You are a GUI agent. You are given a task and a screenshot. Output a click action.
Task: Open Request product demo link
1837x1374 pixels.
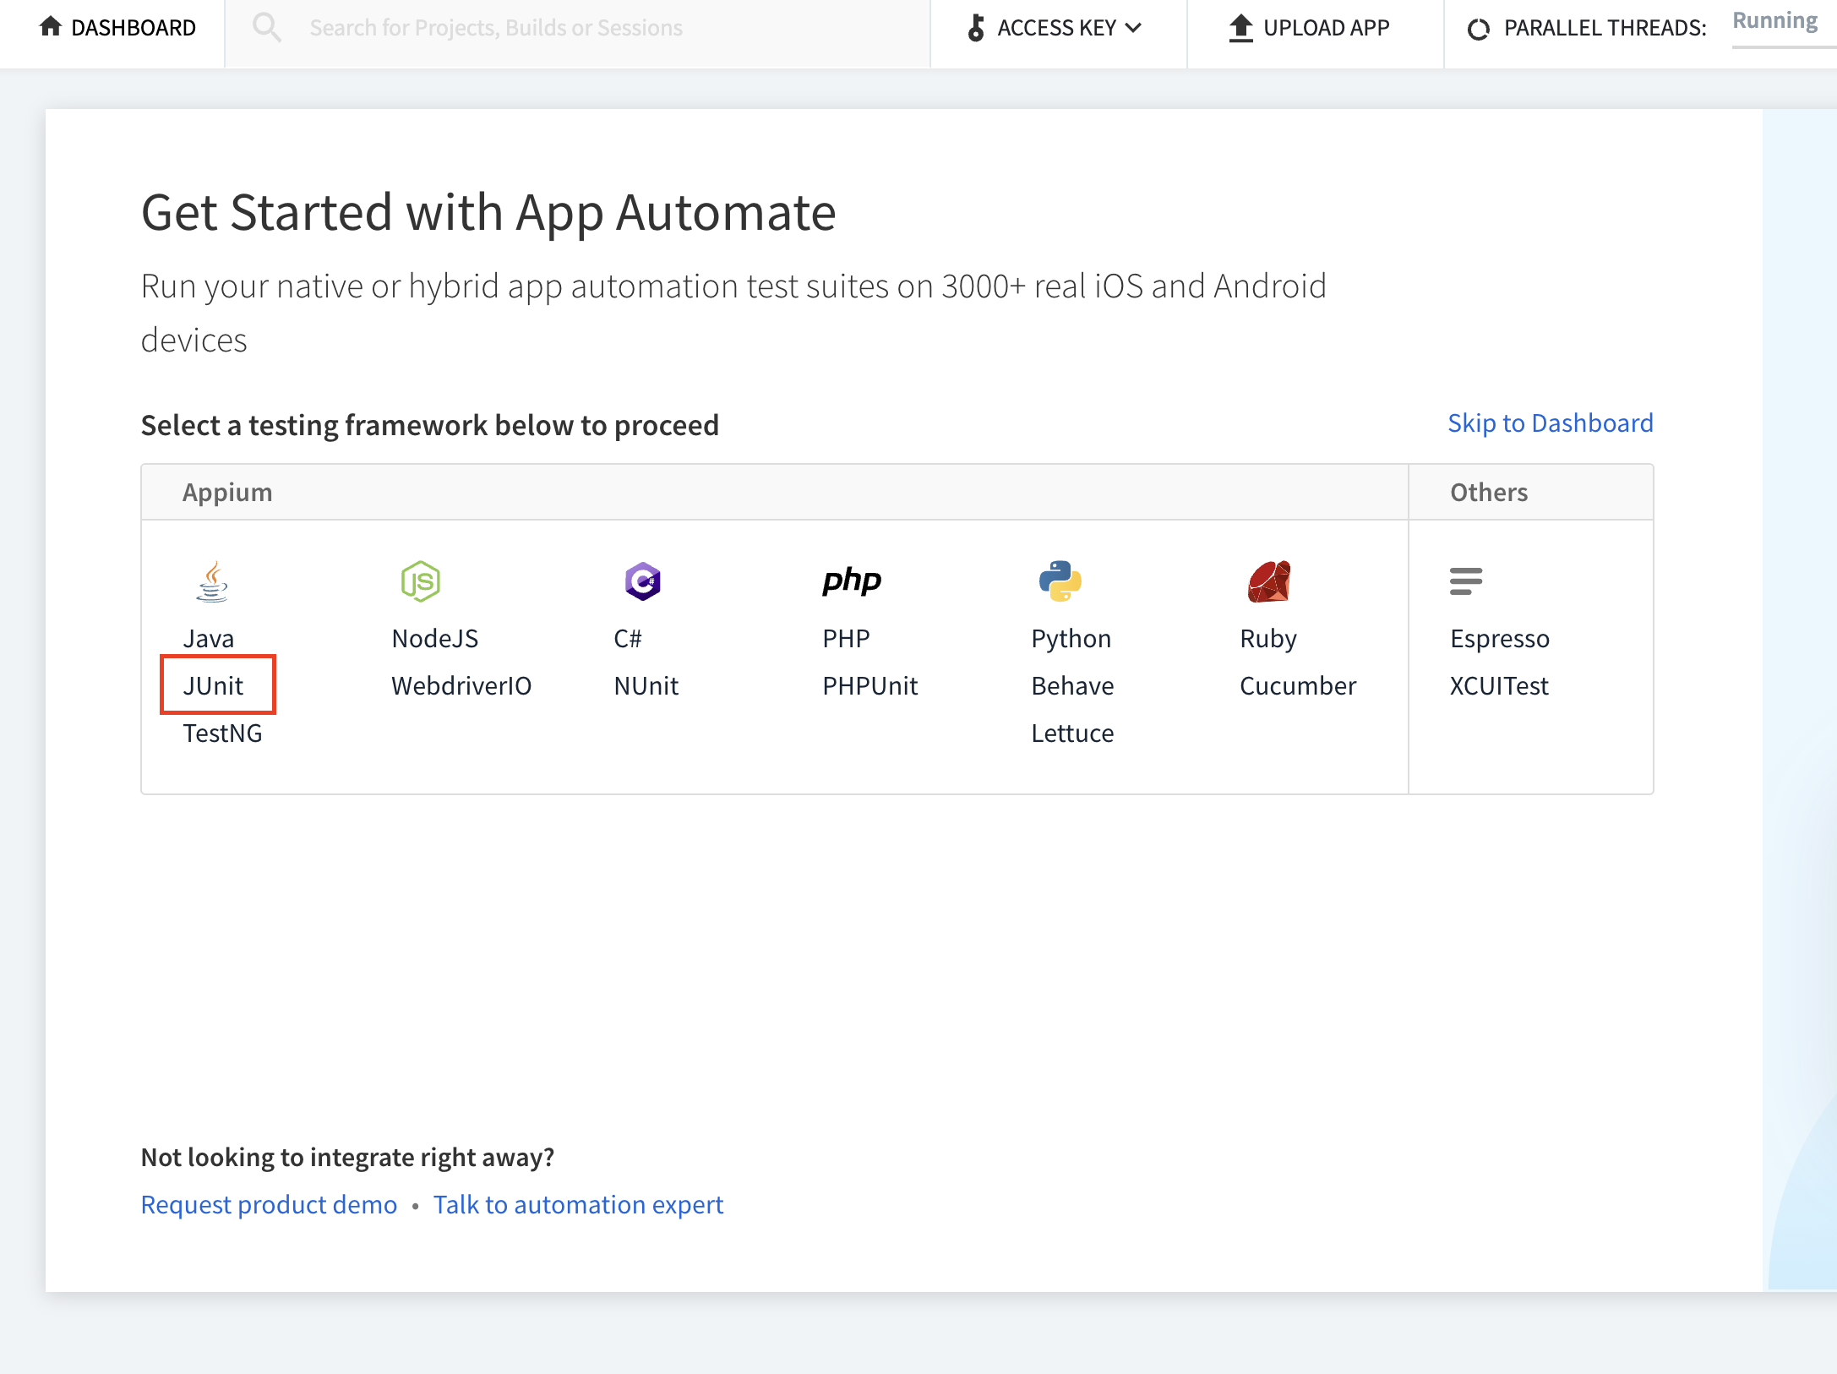click(269, 1204)
